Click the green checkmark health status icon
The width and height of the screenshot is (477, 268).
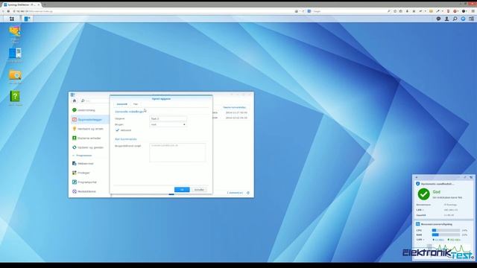point(423,194)
